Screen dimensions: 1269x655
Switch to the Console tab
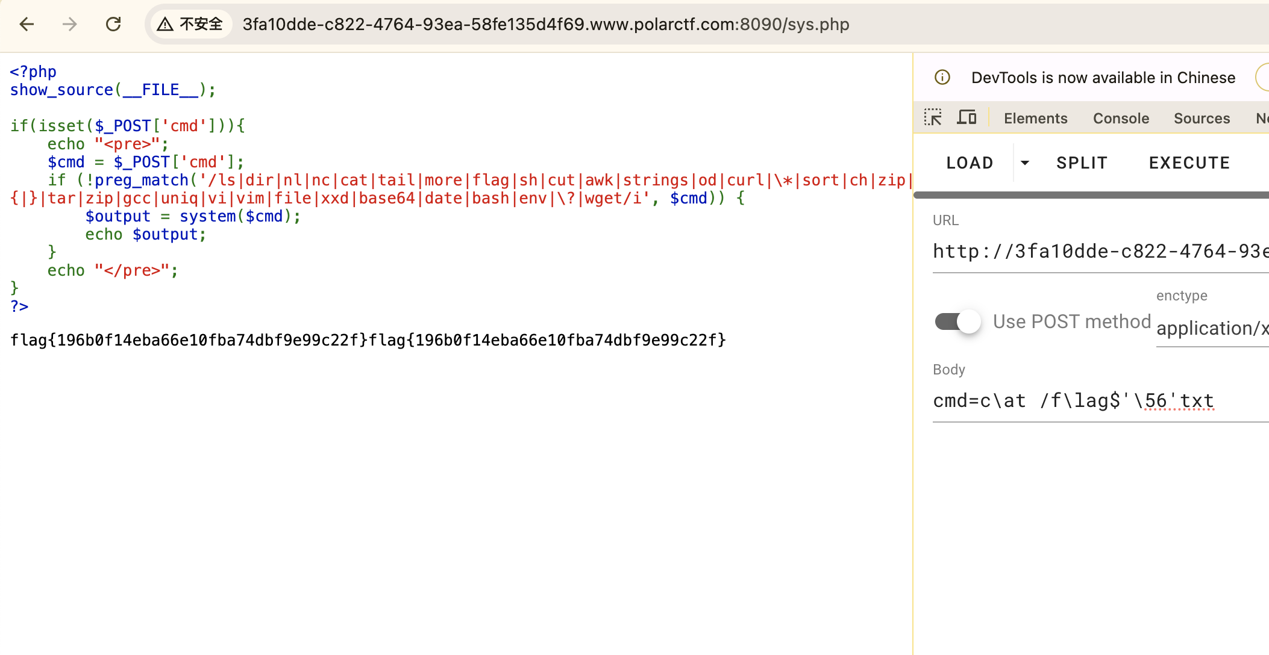coord(1121,119)
